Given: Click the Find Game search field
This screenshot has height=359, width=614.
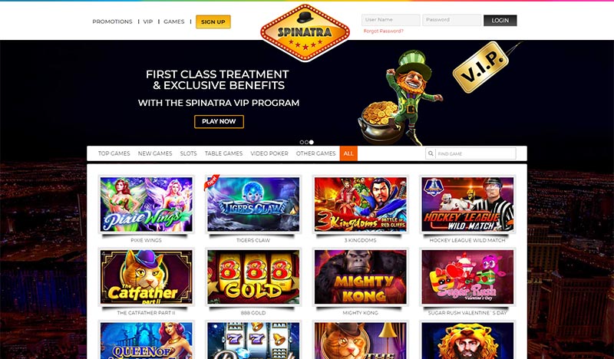Looking at the screenshot, I should click(475, 153).
